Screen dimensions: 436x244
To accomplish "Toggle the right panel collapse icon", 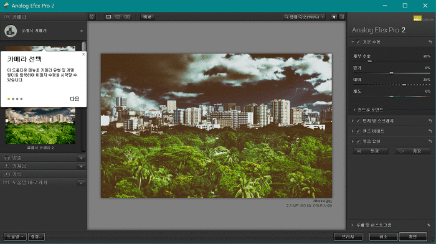I will click(x=342, y=17).
